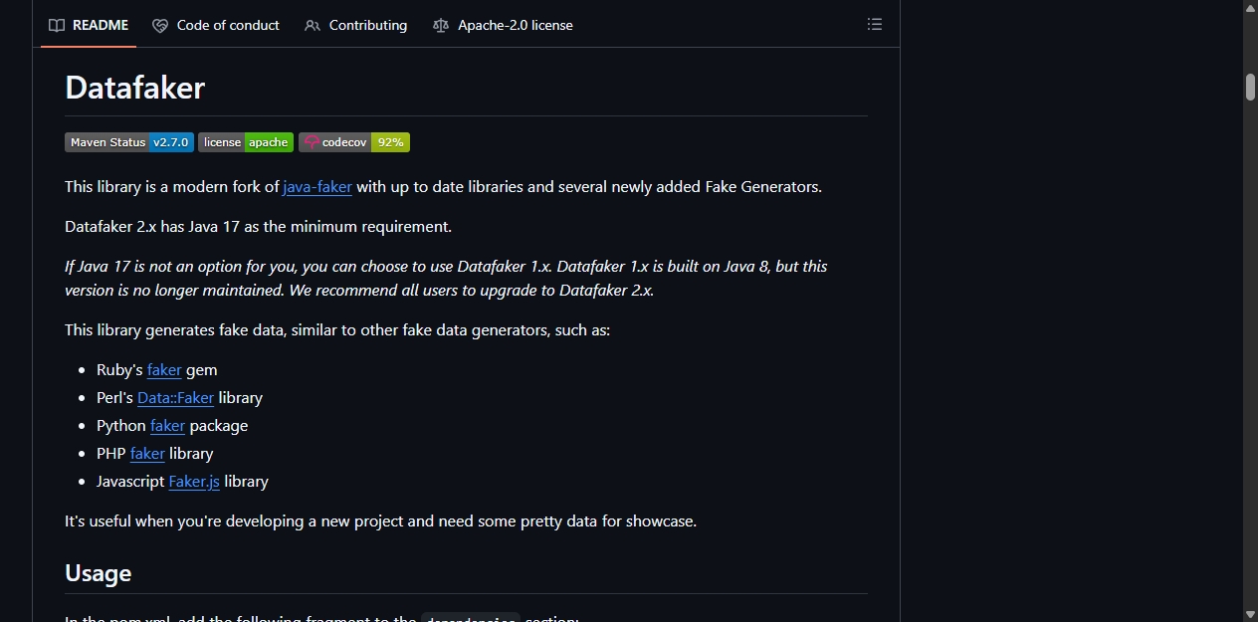The height and width of the screenshot is (622, 1258).
Task: Select the Apache-2.0 license tab
Action: coord(503,25)
